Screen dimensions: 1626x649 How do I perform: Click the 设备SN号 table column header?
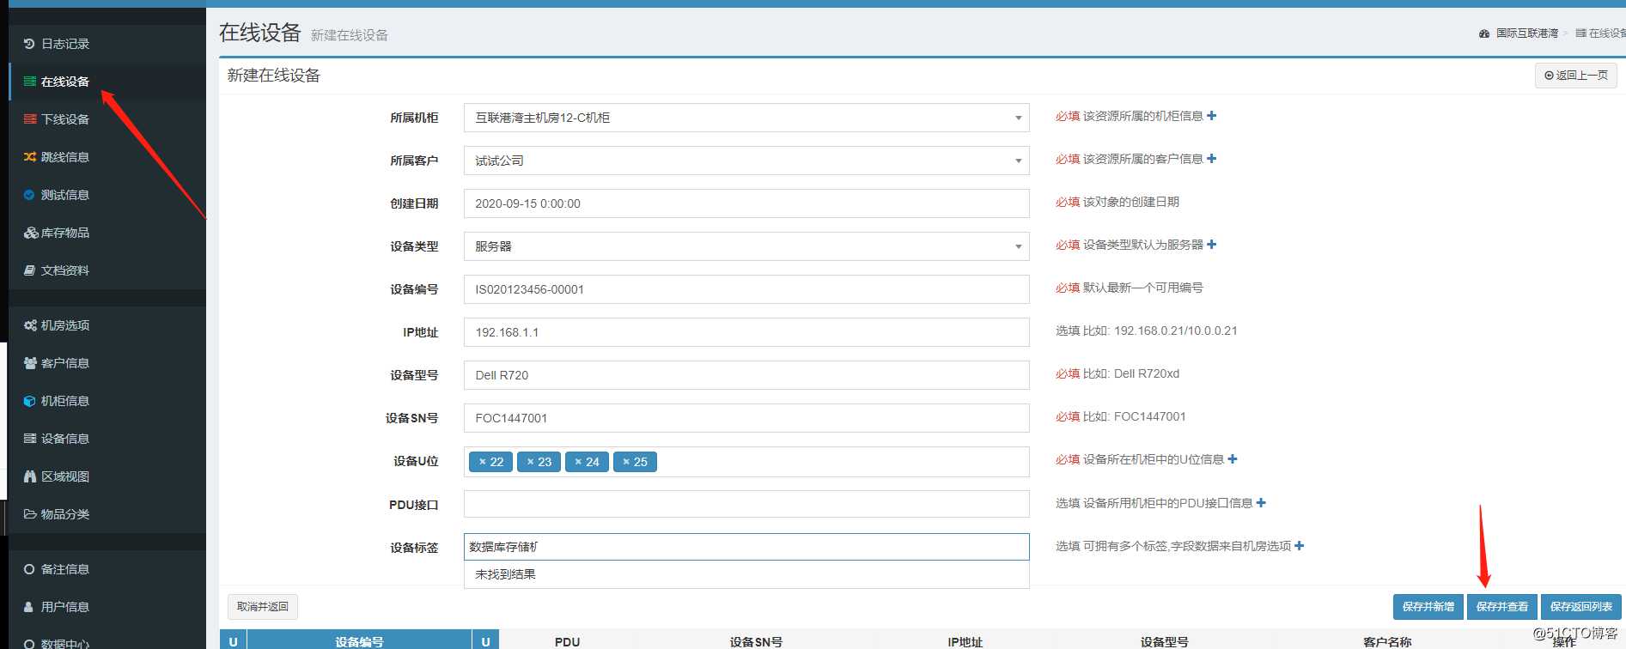tap(756, 641)
